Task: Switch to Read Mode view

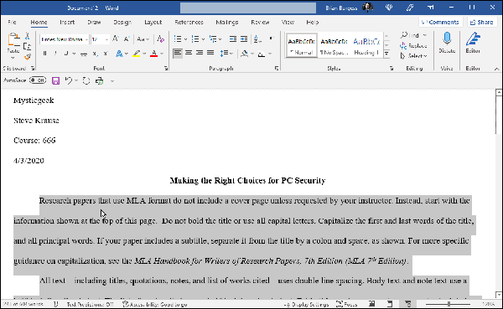Action: (x=372, y=304)
